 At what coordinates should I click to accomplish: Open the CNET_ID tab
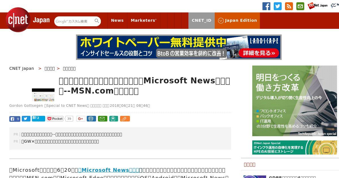pyautogui.click(x=201, y=20)
